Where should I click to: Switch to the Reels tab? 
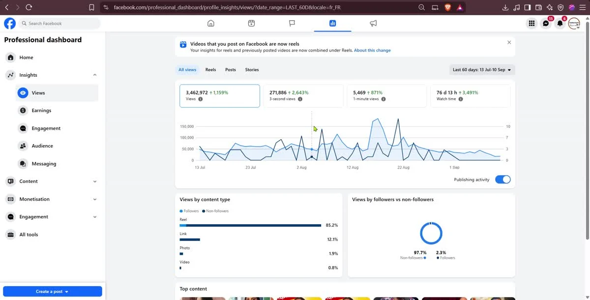pos(210,70)
